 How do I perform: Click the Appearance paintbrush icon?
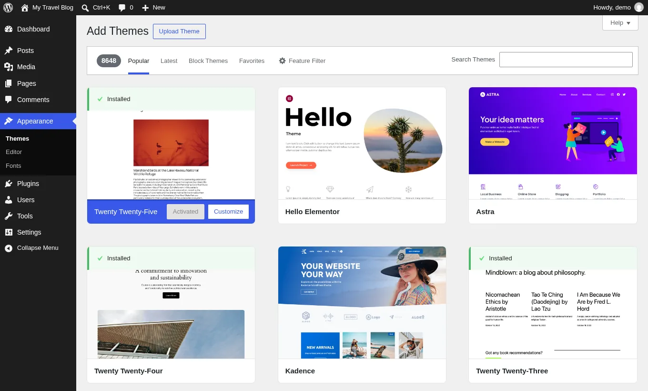point(9,121)
